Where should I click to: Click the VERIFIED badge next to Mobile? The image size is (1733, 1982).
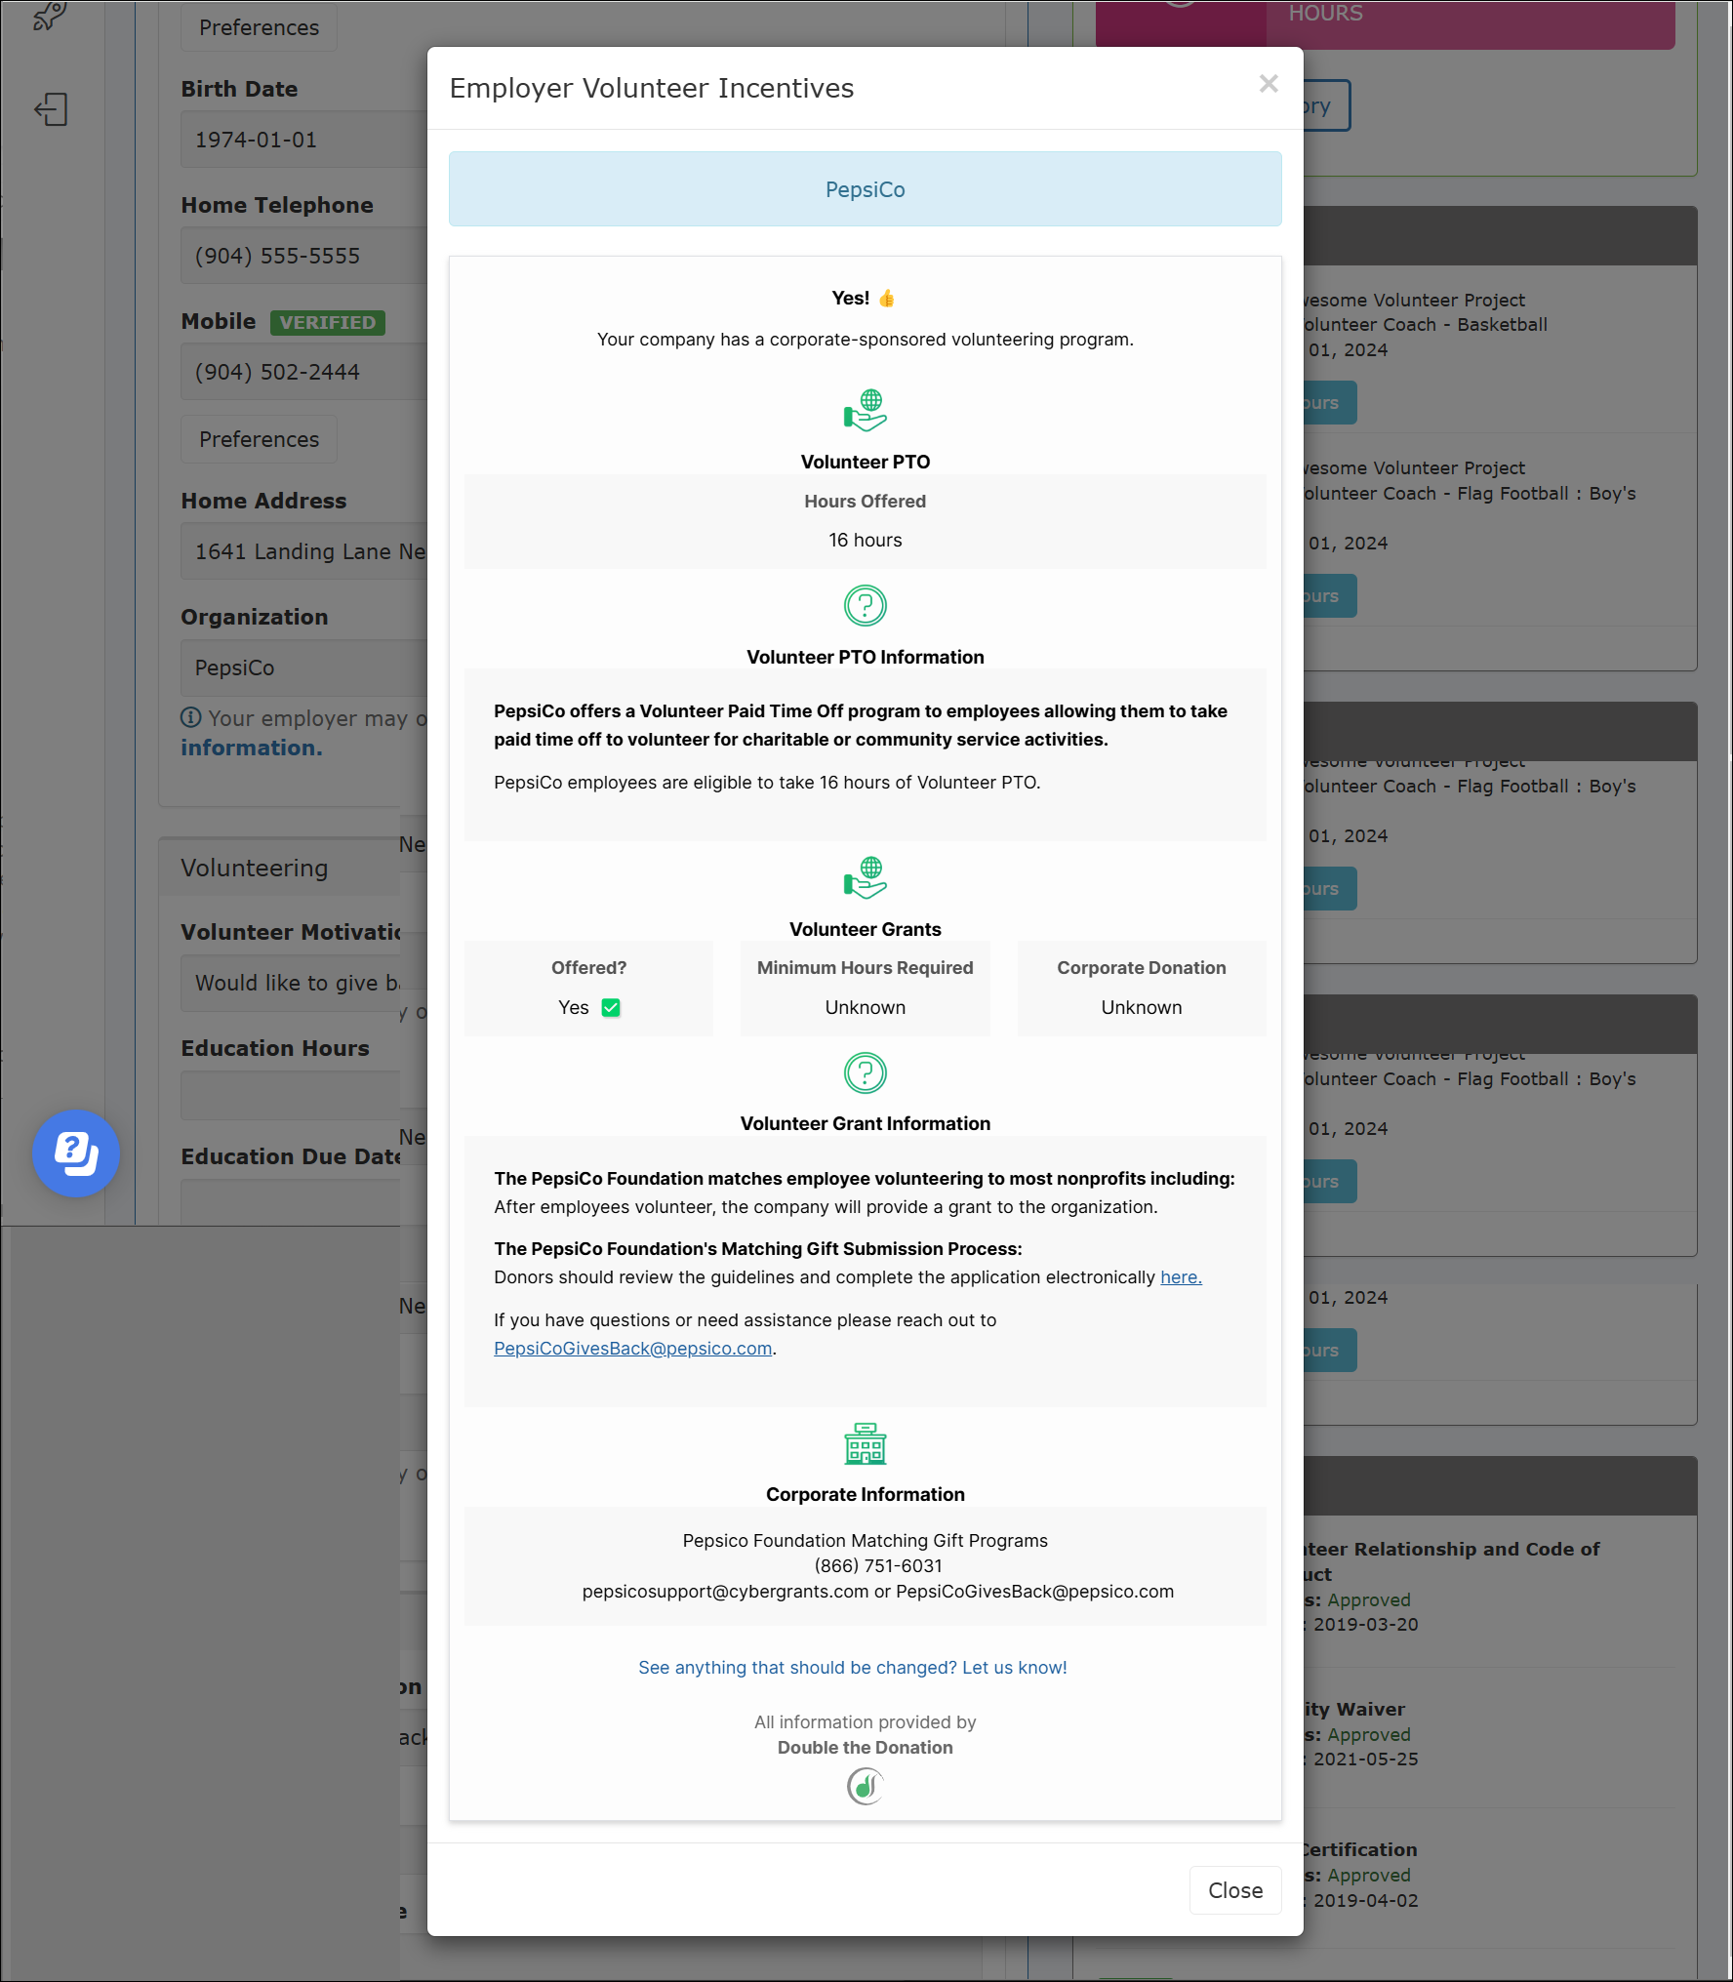pyautogui.click(x=327, y=322)
